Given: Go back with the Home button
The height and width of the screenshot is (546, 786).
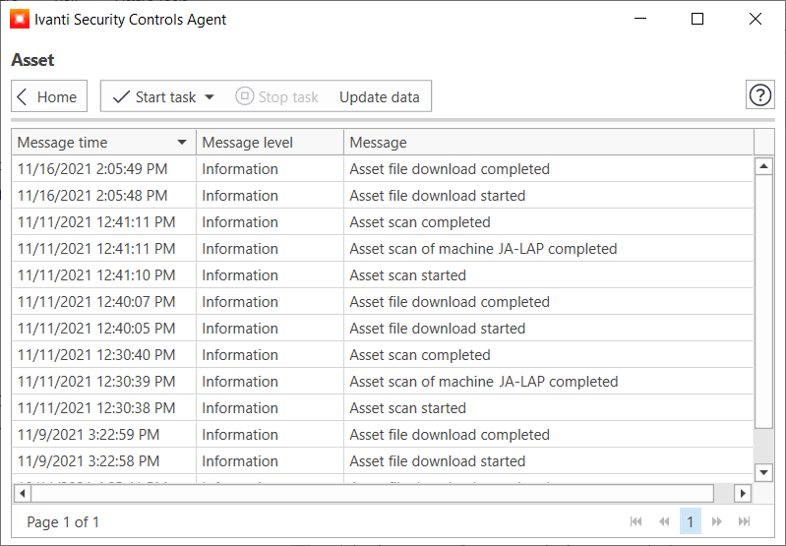Looking at the screenshot, I should point(49,95).
